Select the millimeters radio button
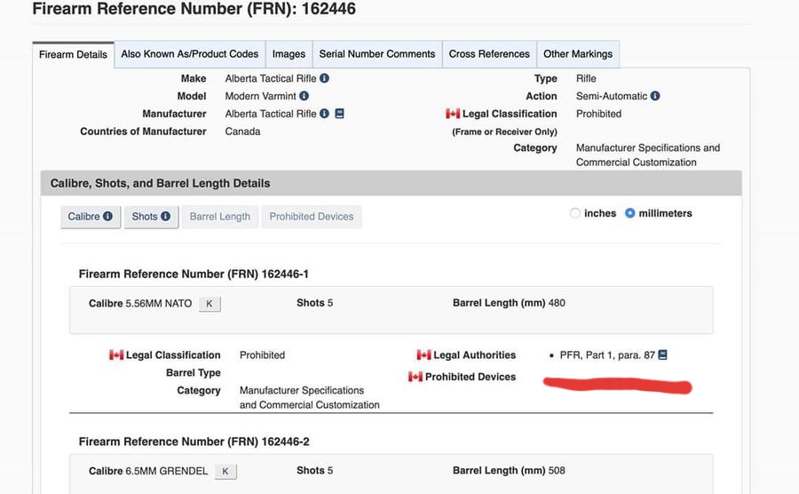 [630, 213]
